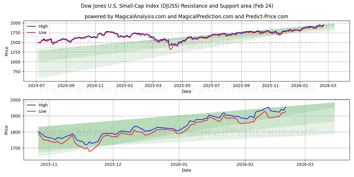
Task: Select the chart title text
Action: pyautogui.click(x=177, y=5)
